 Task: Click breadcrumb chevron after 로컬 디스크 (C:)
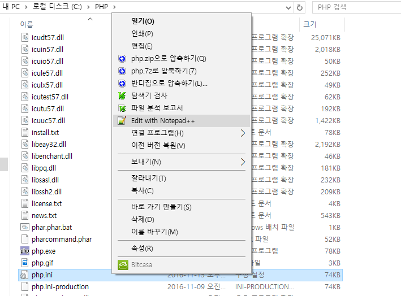[x=88, y=7]
